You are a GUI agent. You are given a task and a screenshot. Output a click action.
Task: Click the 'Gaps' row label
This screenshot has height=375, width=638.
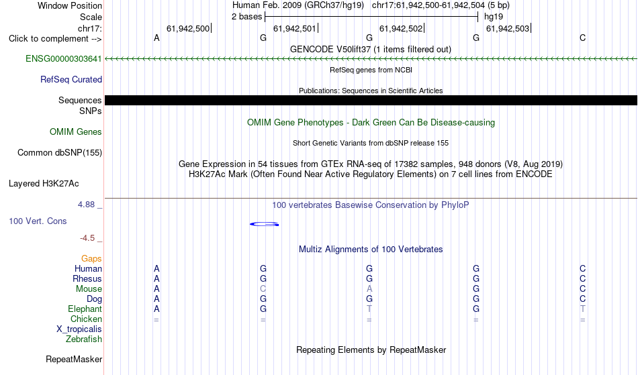[x=91, y=259]
